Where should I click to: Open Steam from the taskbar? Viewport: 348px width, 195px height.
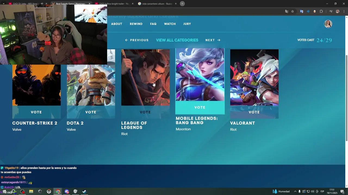84,191
